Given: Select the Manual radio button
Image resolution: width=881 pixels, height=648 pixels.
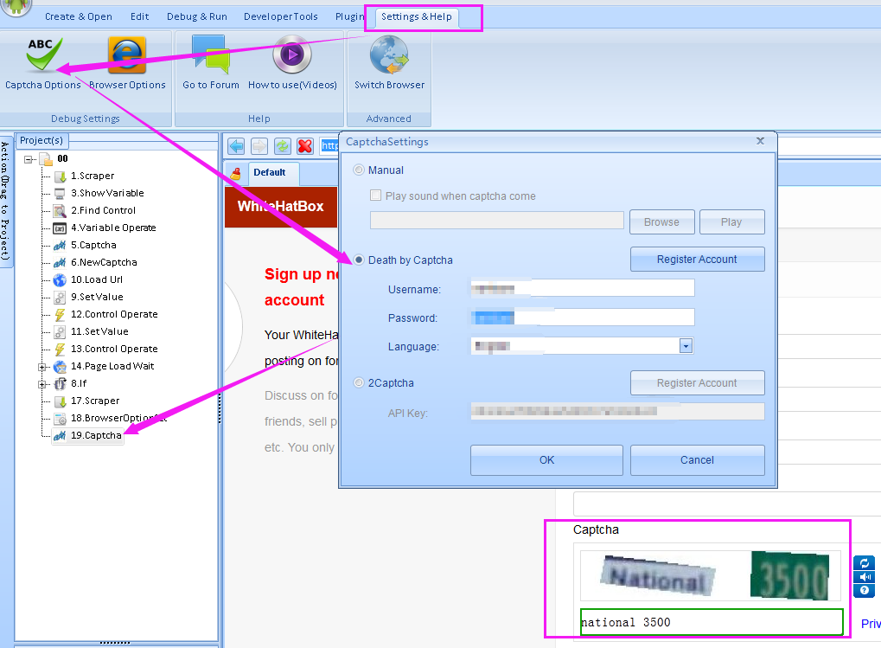Looking at the screenshot, I should [x=359, y=170].
